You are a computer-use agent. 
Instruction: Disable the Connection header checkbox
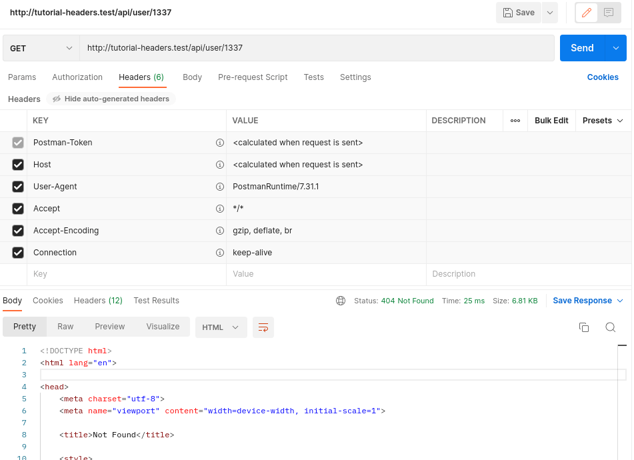(x=17, y=253)
